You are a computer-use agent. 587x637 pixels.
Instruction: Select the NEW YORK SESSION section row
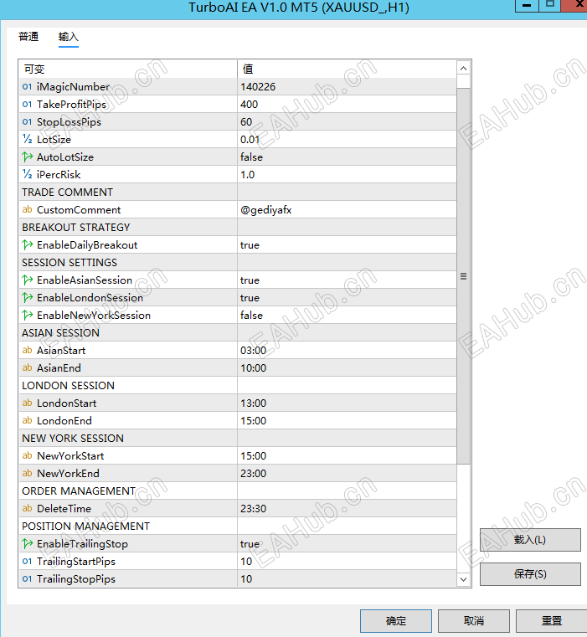click(x=238, y=438)
